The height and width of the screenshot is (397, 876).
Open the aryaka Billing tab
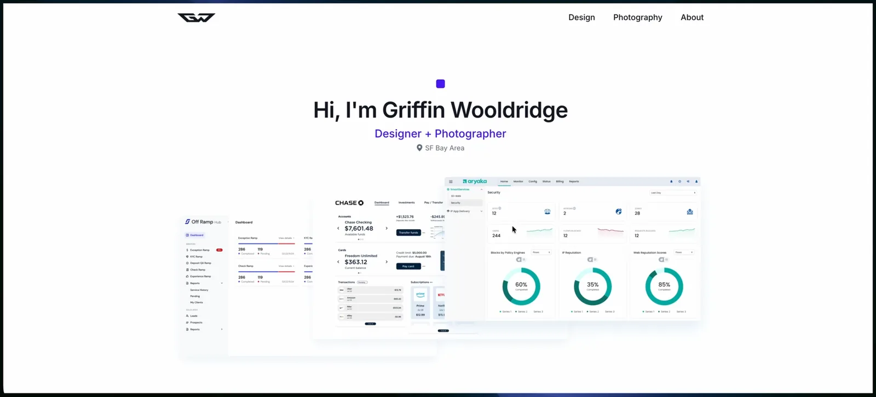[560, 182]
